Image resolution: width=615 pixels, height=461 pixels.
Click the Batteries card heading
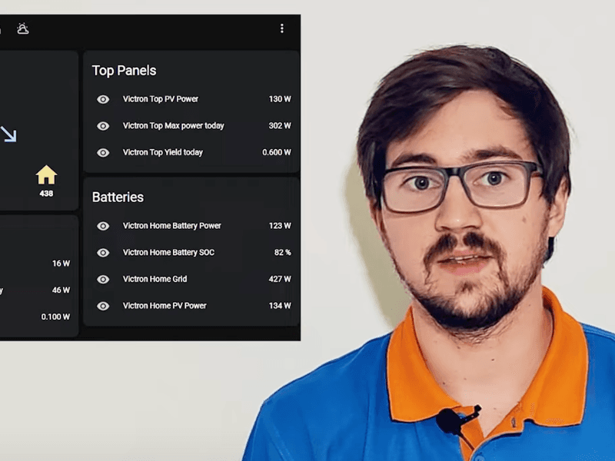coord(118,197)
